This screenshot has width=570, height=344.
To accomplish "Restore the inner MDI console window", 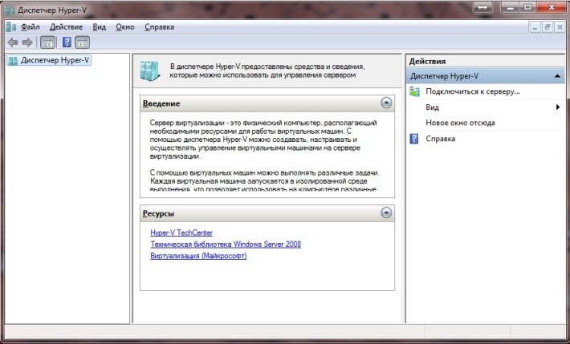I will point(547,27).
